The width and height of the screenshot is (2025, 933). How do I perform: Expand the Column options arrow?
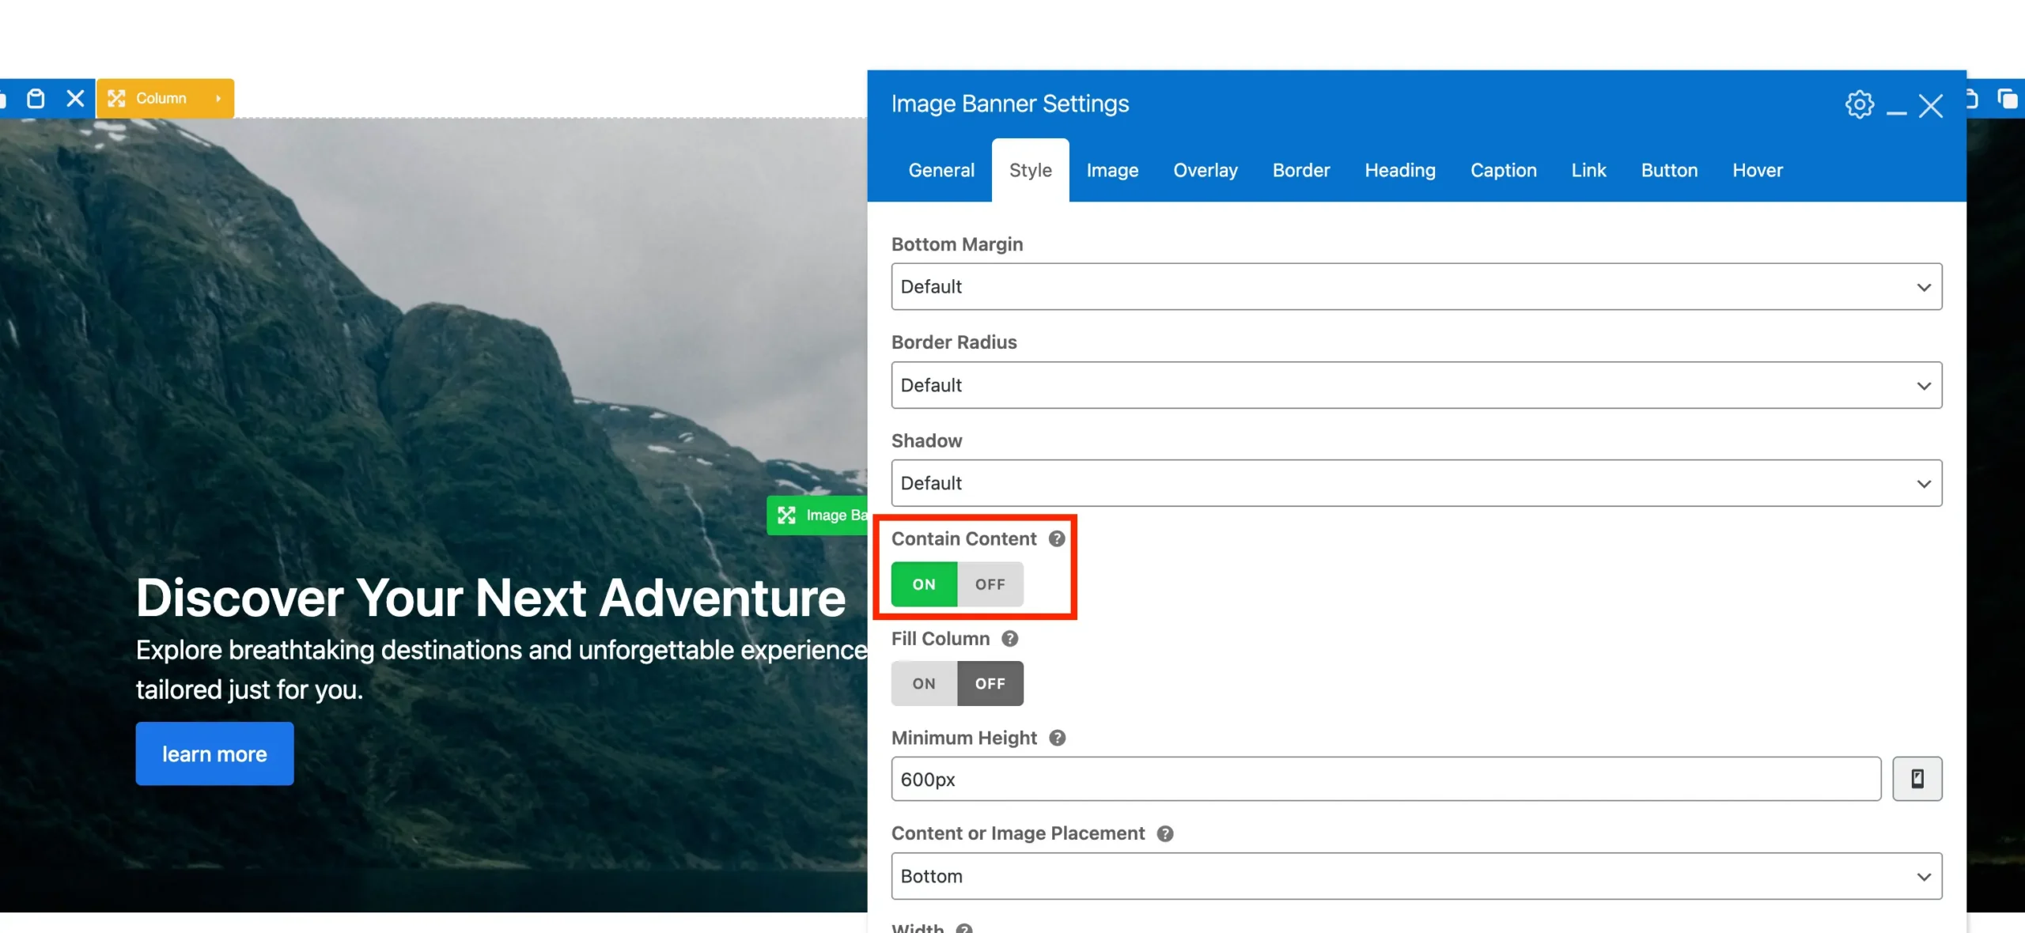tap(217, 98)
